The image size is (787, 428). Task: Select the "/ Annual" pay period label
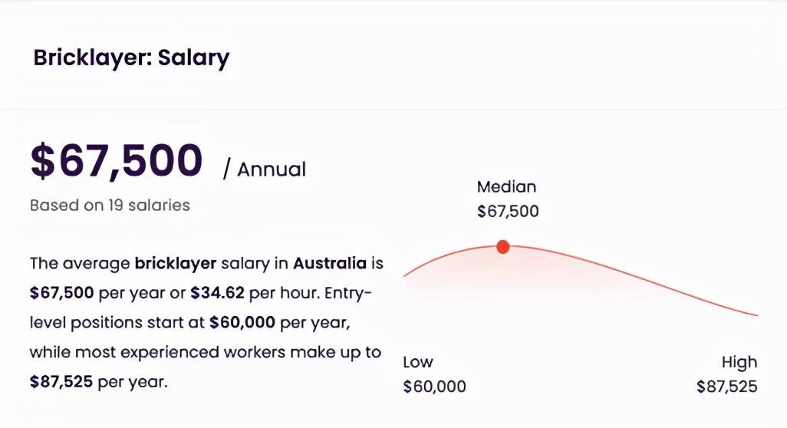pos(264,169)
